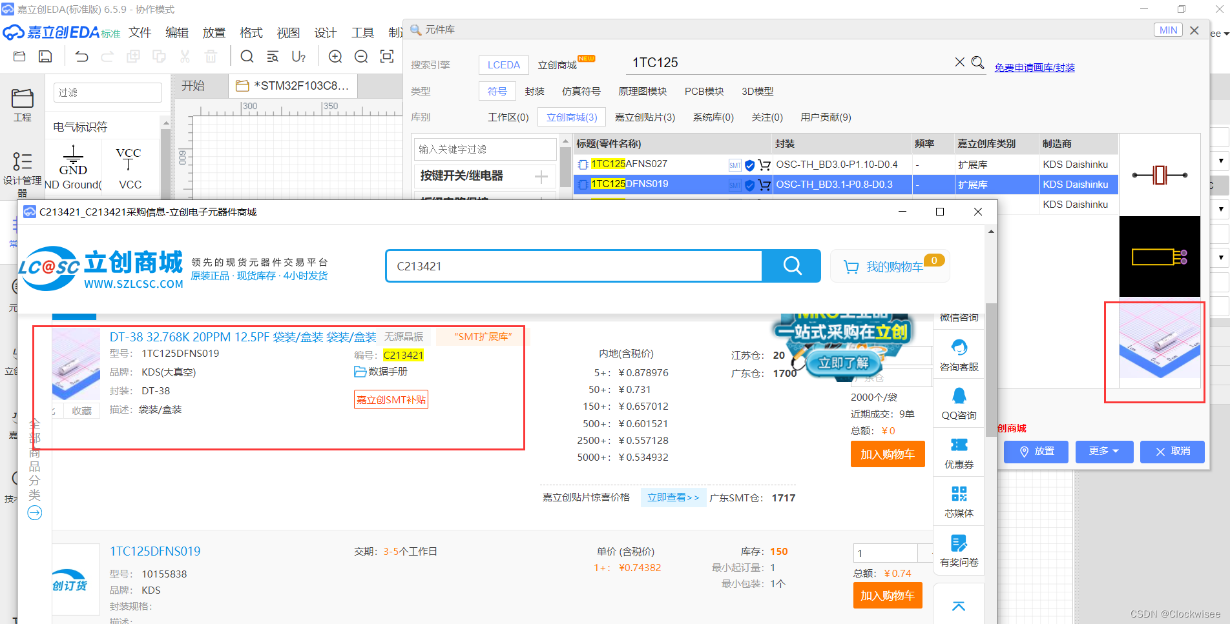Click the Zoom In icon
This screenshot has width=1230, height=624.
coord(335,57)
